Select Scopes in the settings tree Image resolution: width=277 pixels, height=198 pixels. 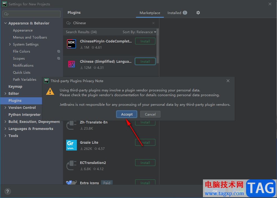19,58
